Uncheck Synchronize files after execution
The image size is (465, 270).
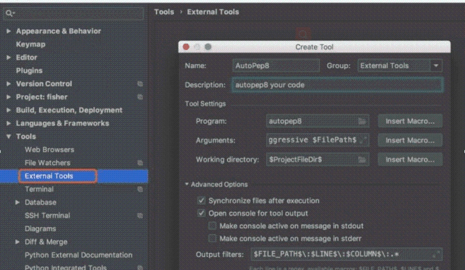pyautogui.click(x=202, y=201)
